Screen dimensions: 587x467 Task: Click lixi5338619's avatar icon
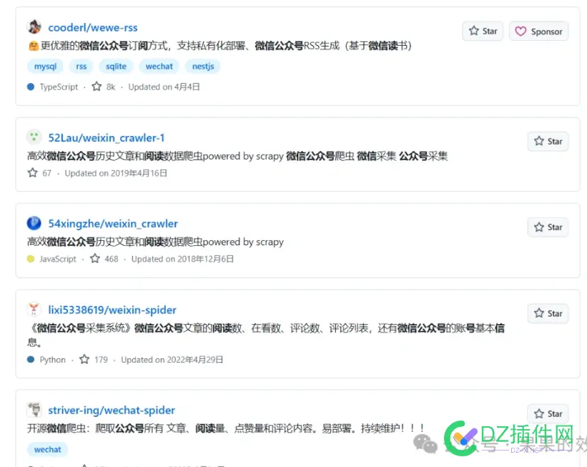[x=34, y=310]
